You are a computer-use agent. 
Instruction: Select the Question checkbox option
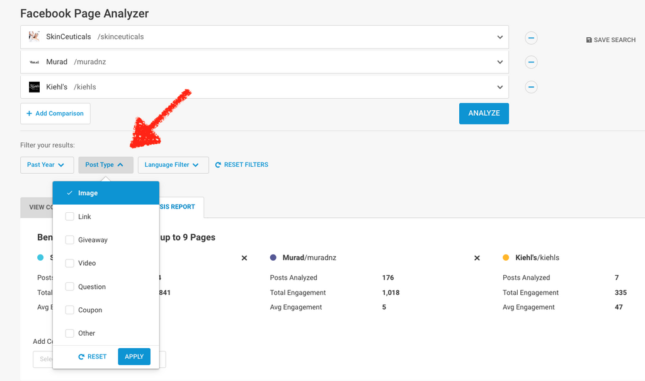click(x=70, y=287)
